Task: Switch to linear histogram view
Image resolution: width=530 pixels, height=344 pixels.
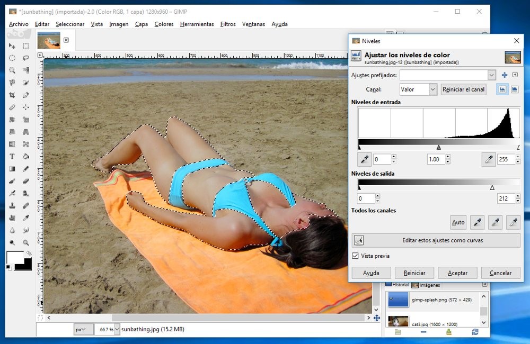Action: click(502, 89)
